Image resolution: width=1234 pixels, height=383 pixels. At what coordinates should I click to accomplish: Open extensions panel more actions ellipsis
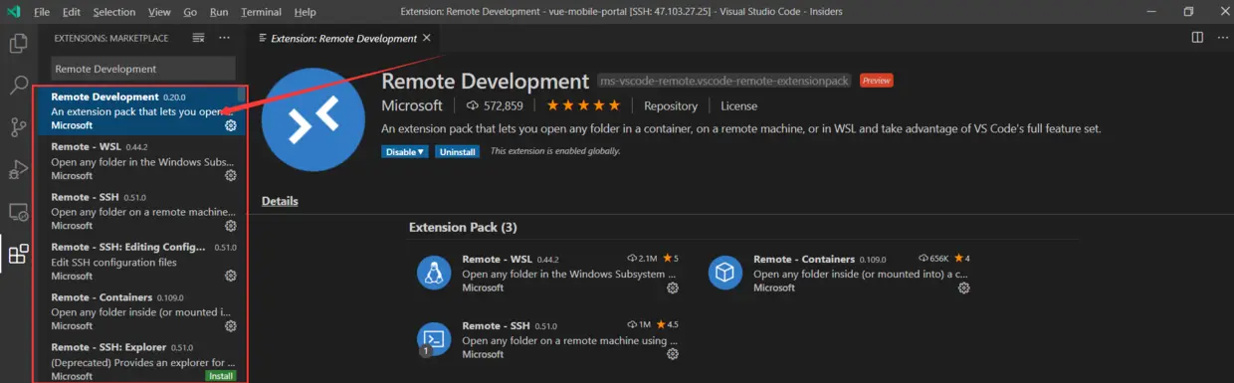point(224,38)
